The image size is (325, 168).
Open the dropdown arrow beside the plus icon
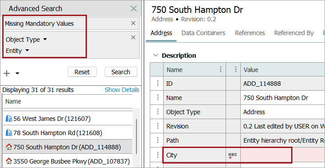[x=17, y=73]
